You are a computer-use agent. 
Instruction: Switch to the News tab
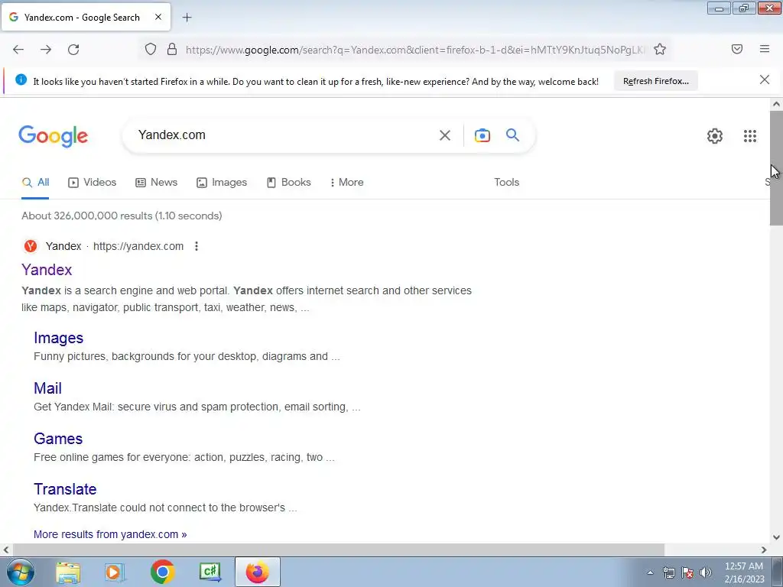point(156,182)
